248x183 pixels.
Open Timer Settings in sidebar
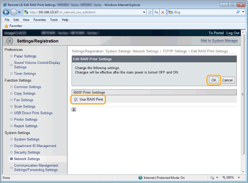point(25,74)
